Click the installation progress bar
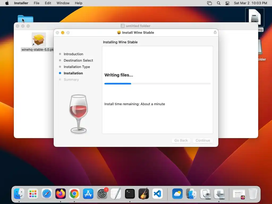272x204 pixels. coord(157,84)
